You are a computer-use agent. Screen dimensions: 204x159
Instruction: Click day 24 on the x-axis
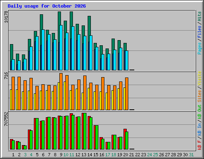149,155
